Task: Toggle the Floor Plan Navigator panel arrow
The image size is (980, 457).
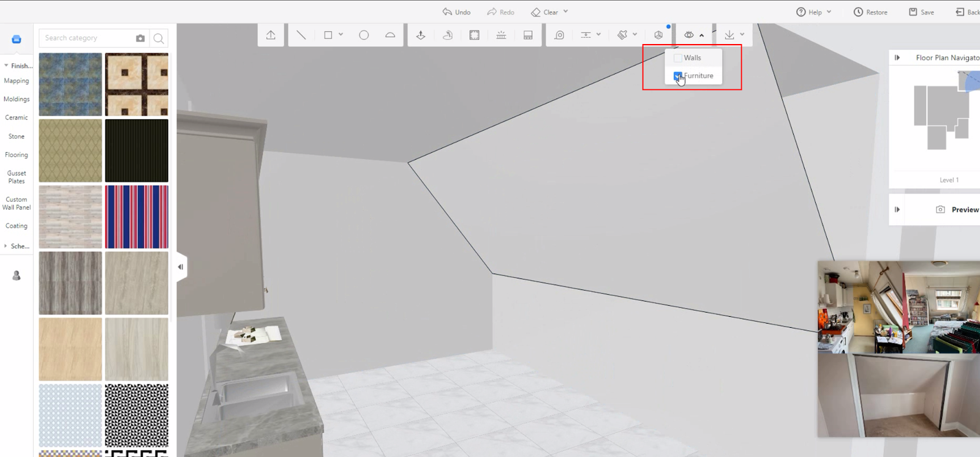Action: click(x=897, y=58)
